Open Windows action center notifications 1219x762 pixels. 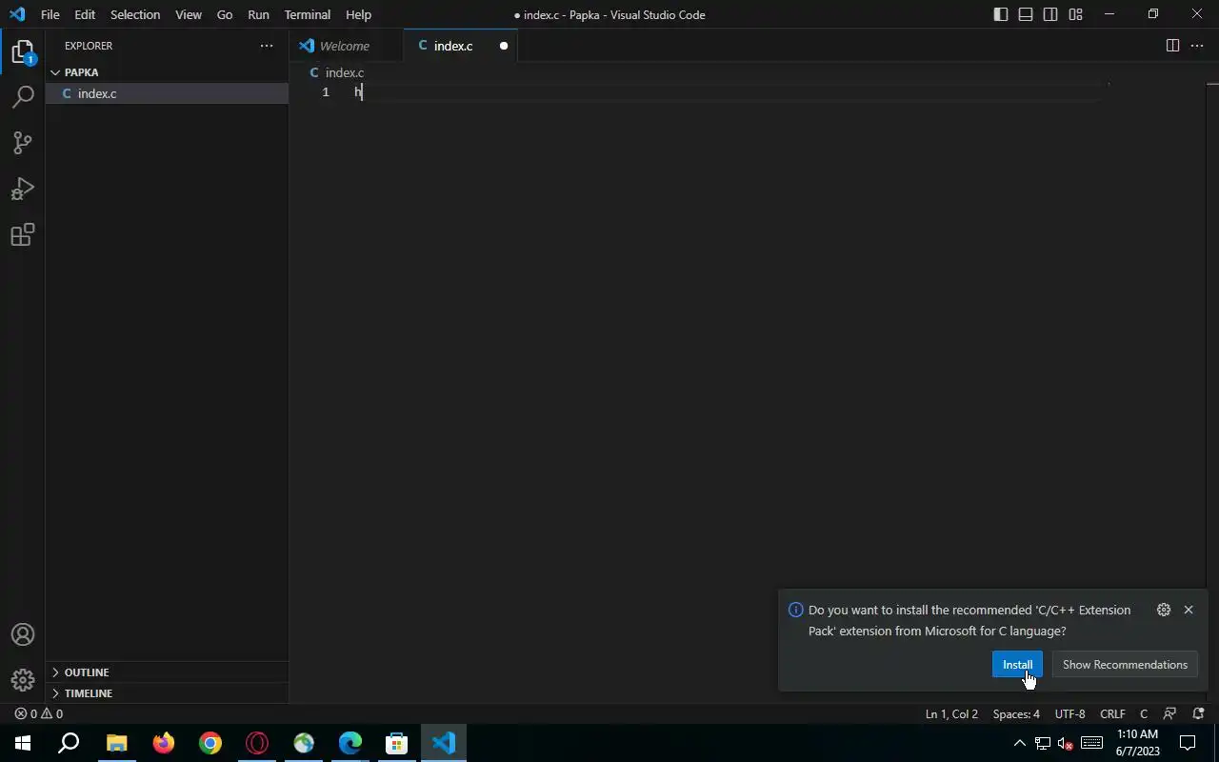pos(1189,743)
